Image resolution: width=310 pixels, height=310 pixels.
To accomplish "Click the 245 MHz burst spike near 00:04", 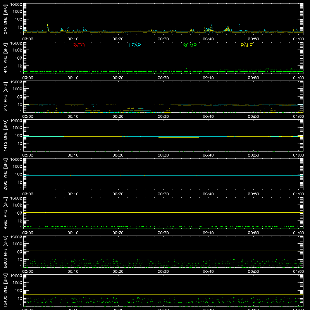I will [48, 27].
